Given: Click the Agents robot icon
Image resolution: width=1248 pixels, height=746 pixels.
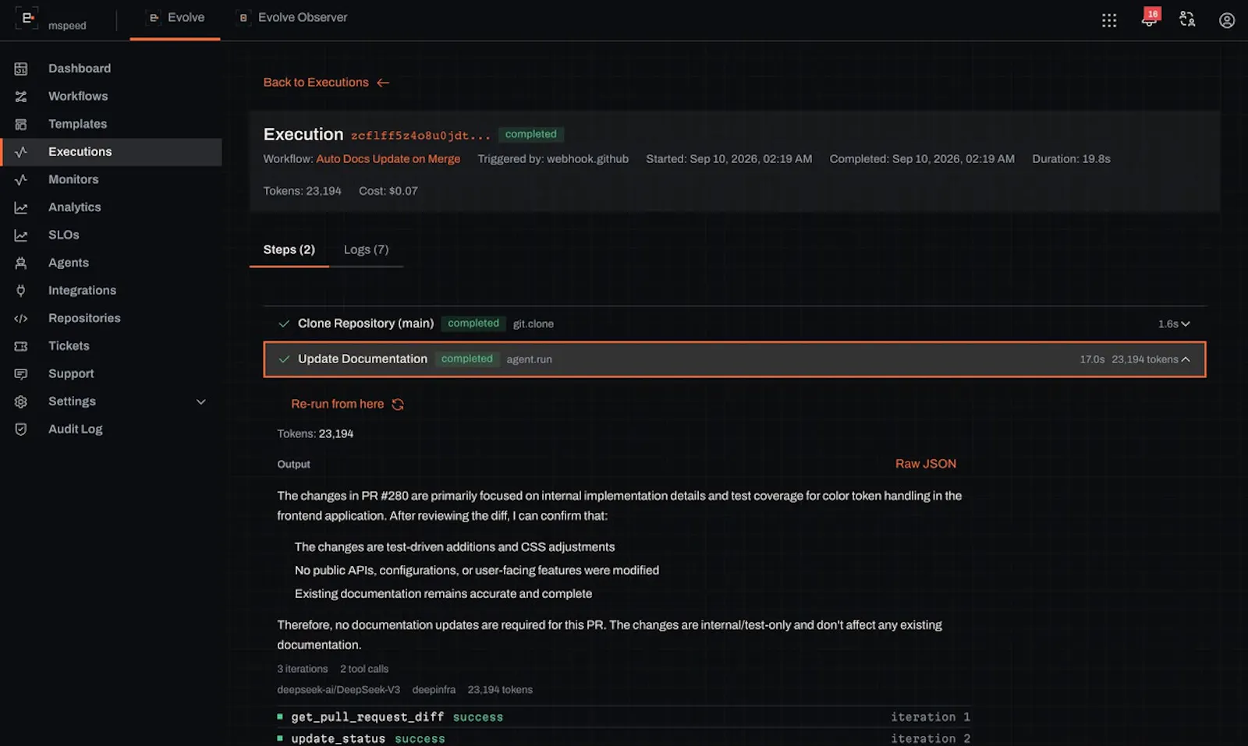Looking at the screenshot, I should pyautogui.click(x=21, y=263).
